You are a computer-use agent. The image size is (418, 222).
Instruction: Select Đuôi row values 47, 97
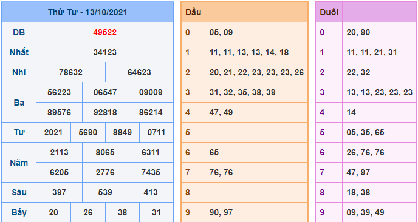[x=358, y=172]
